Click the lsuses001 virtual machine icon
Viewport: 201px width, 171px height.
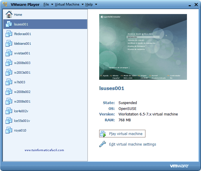click(9, 24)
